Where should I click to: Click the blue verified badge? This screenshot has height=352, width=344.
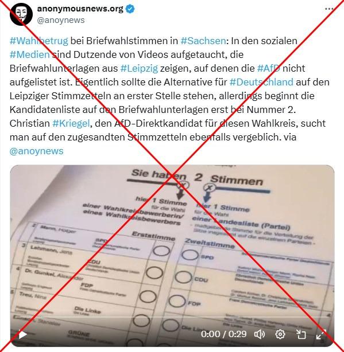[130, 9]
